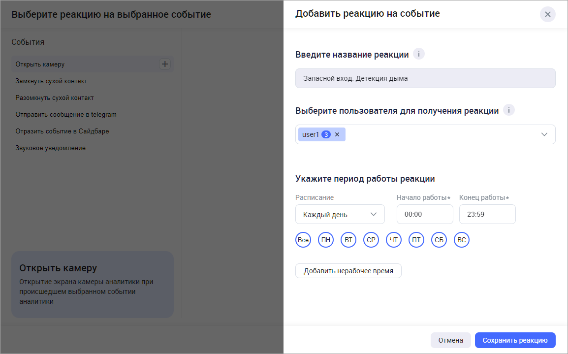Select Замкнуть сухой контакт event

pos(51,81)
